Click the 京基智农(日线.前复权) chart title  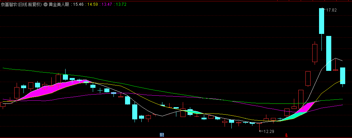tap(21, 4)
